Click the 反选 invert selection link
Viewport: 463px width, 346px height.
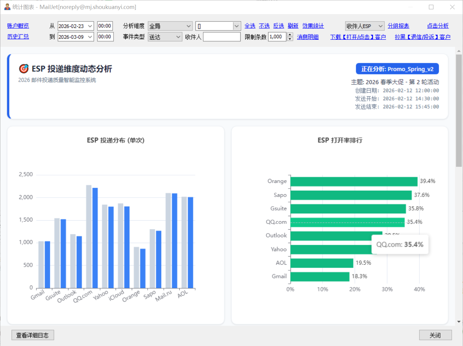[279, 26]
